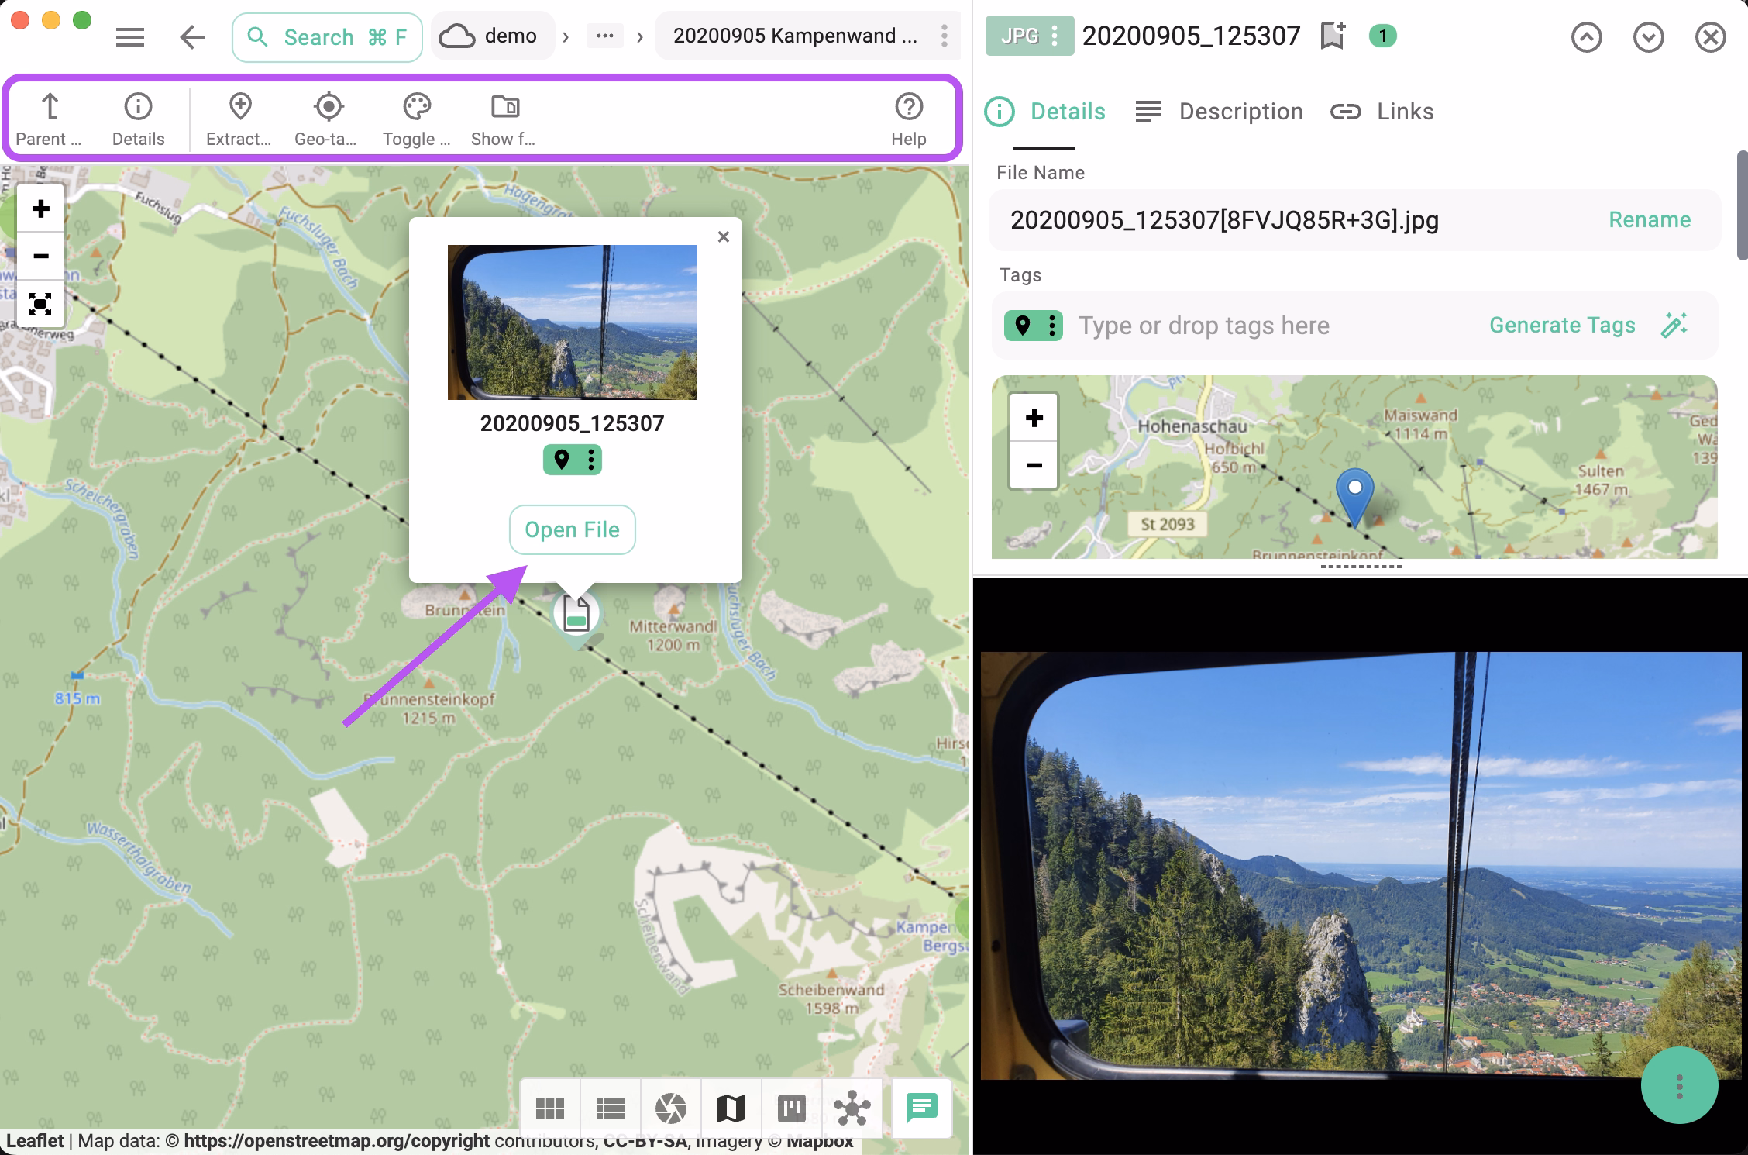The image size is (1748, 1155).
Task: Select the Geo-tag tool in the toolbar
Action: point(327,117)
